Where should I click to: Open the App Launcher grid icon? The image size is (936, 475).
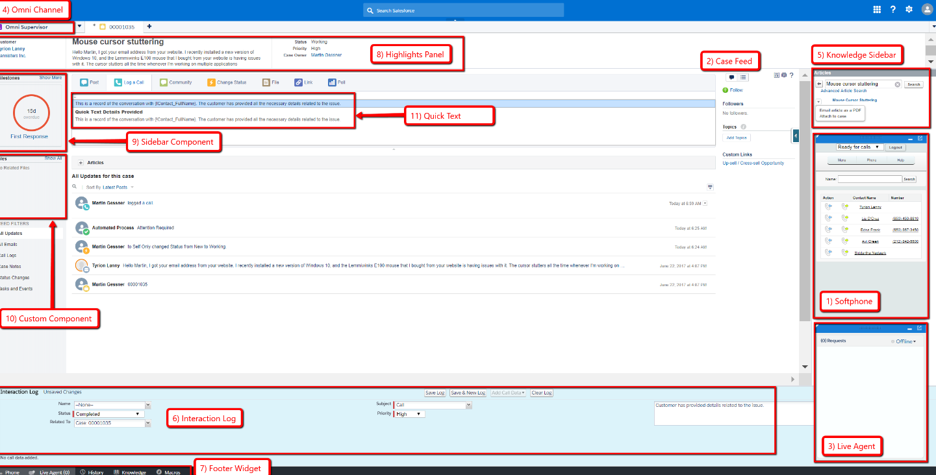(877, 9)
